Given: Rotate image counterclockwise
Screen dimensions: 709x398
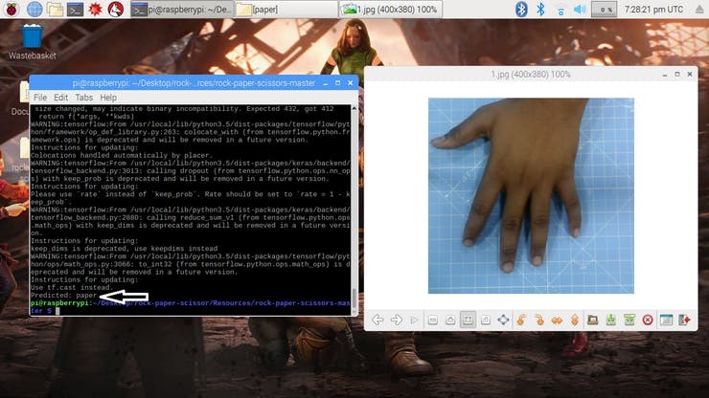Looking at the screenshot, I should click(x=521, y=320).
